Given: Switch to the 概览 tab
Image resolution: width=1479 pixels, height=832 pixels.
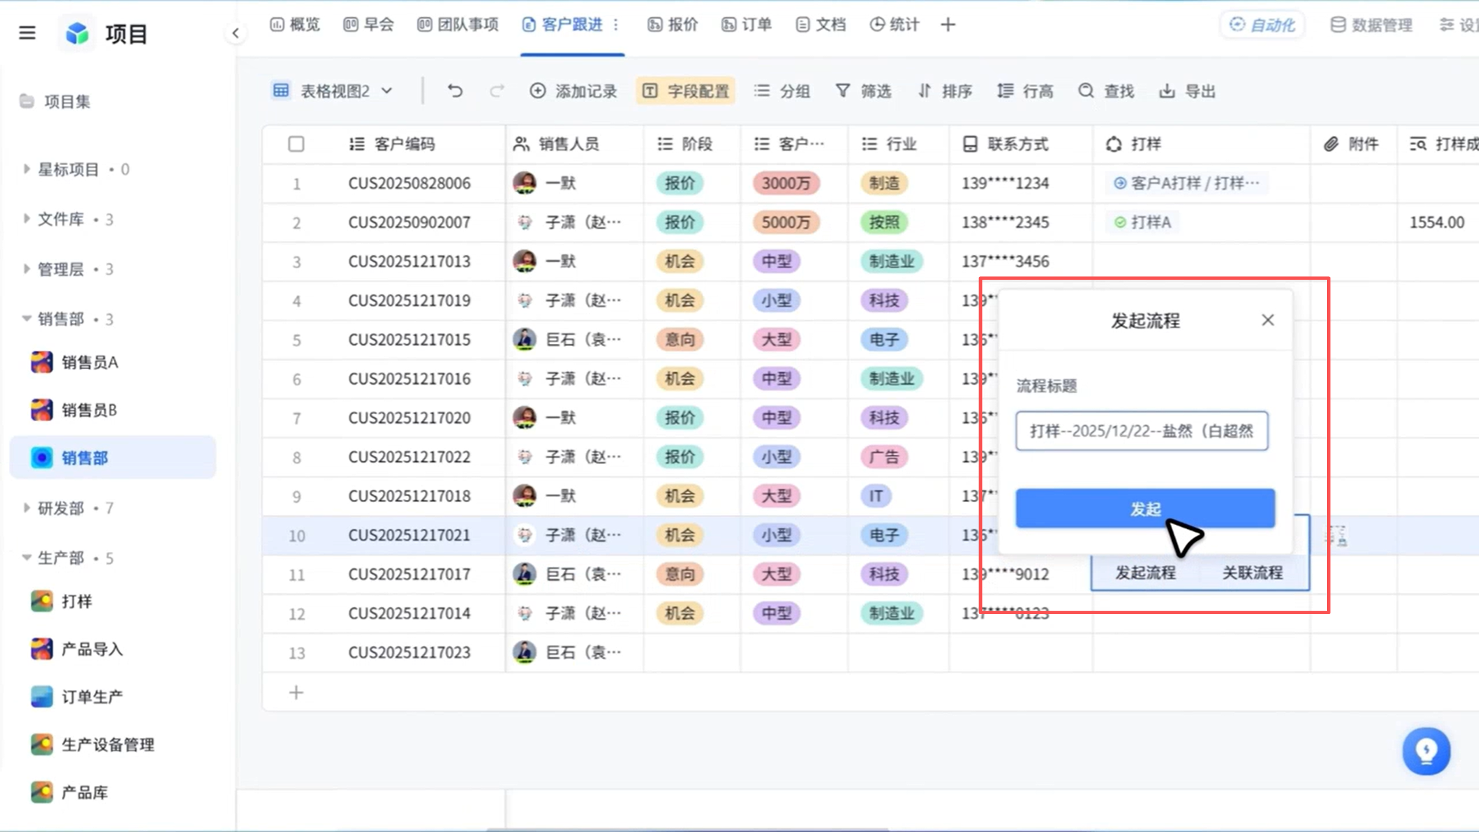Looking at the screenshot, I should [295, 24].
